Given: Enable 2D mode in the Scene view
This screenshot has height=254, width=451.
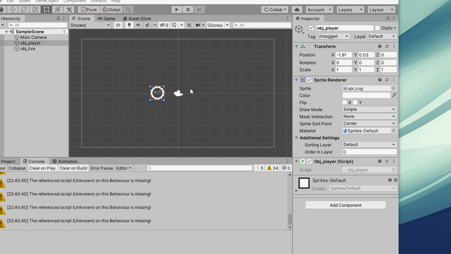Looking at the screenshot, I should point(118,25).
